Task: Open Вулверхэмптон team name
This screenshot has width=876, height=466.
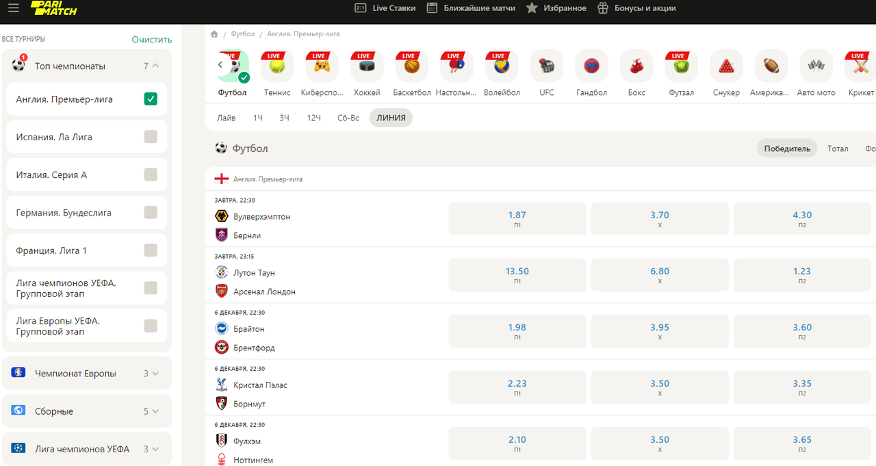Action: pyautogui.click(x=262, y=216)
